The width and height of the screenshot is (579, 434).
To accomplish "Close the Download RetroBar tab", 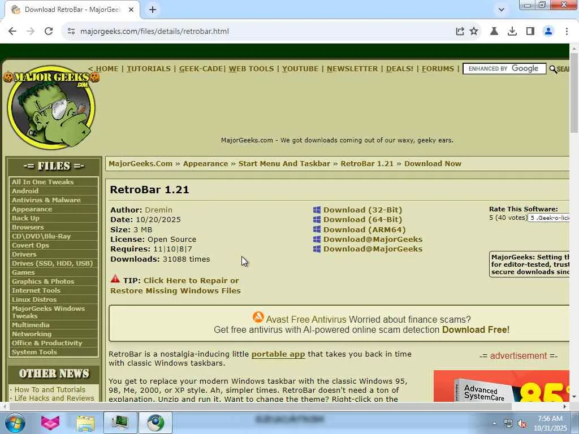I will tap(131, 10).
